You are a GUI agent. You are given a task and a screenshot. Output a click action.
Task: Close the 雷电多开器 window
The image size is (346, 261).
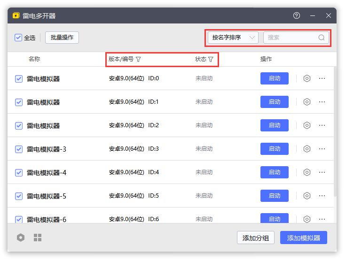(329, 15)
